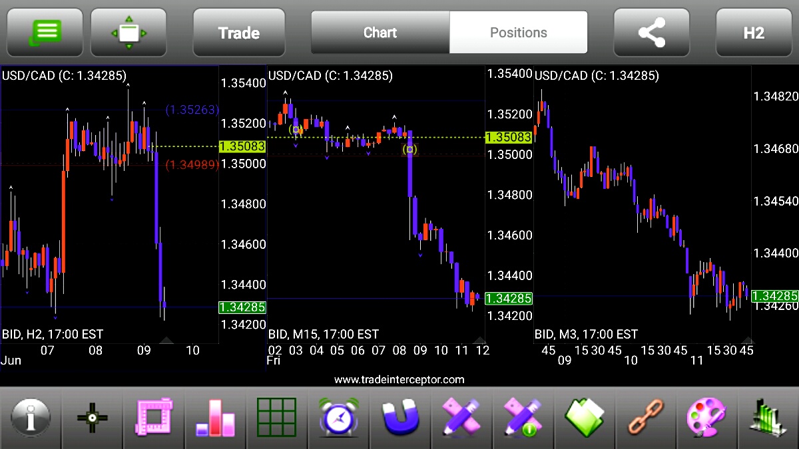This screenshot has width=799, height=449.
Task: Open the green indicators chart icon
Action: (x=768, y=418)
